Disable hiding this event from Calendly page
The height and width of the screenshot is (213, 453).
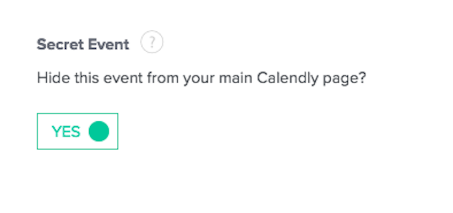[77, 131]
